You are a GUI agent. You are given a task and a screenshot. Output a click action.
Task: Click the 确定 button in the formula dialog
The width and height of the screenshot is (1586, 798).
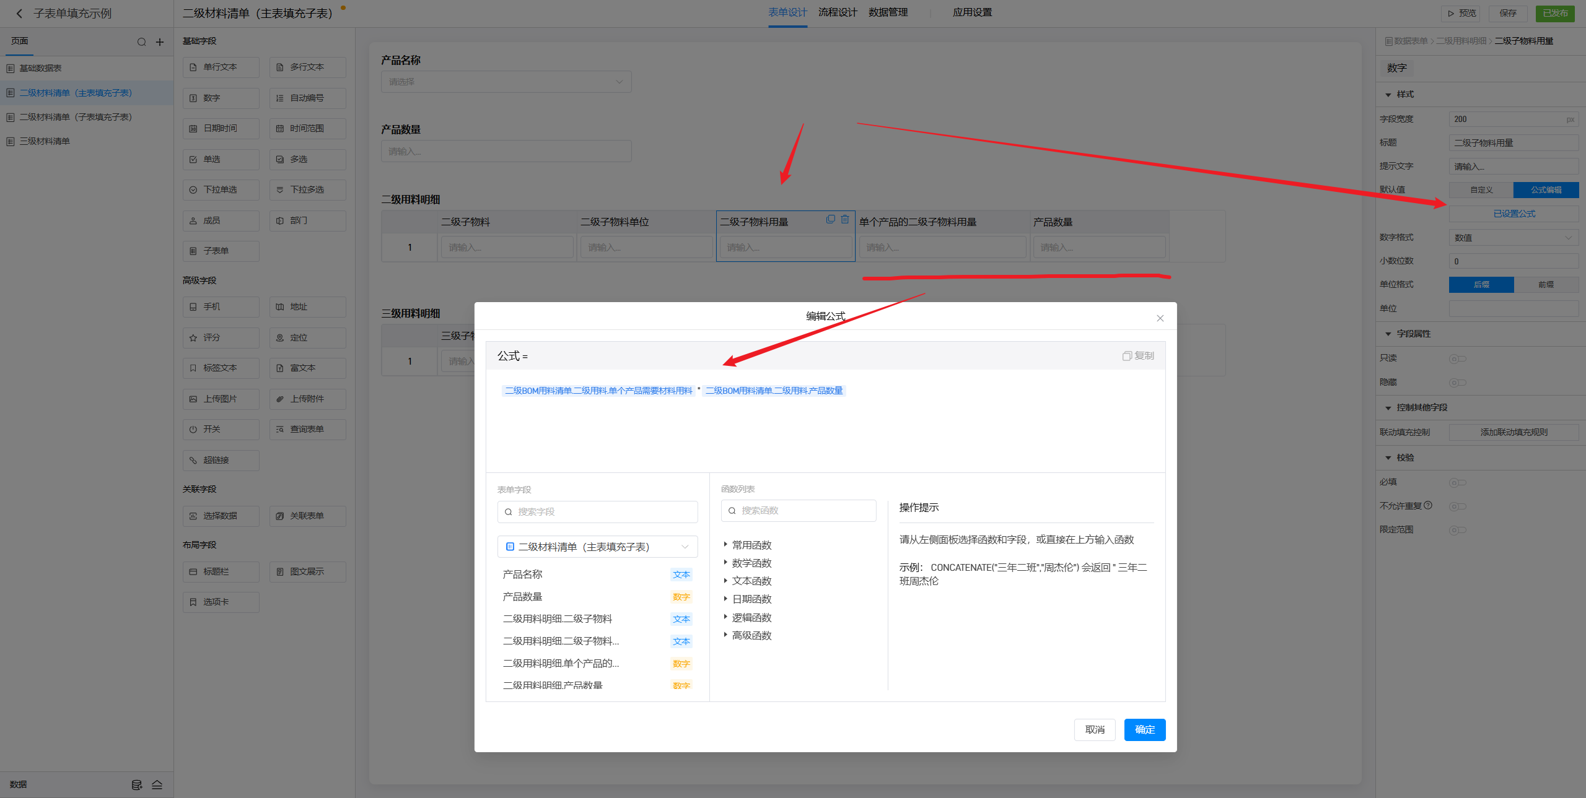pos(1144,729)
